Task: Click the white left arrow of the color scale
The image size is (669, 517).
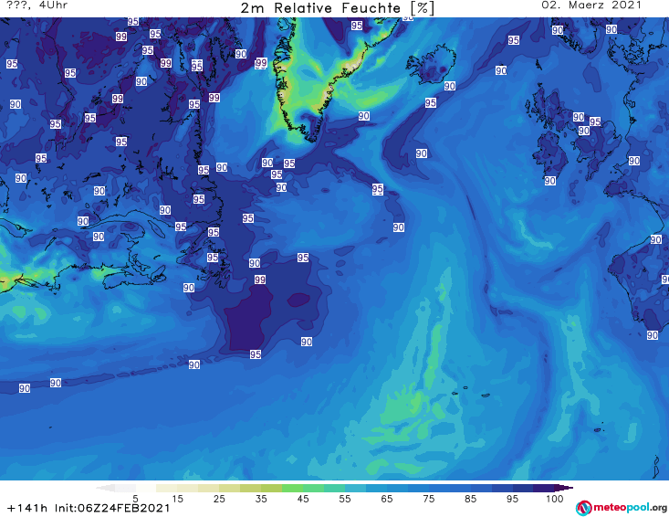Action: [x=105, y=488]
